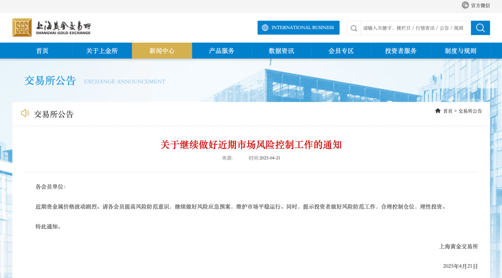Click the 官方微信 text link
Screen dimensions: 502x278
[x=480, y=6]
